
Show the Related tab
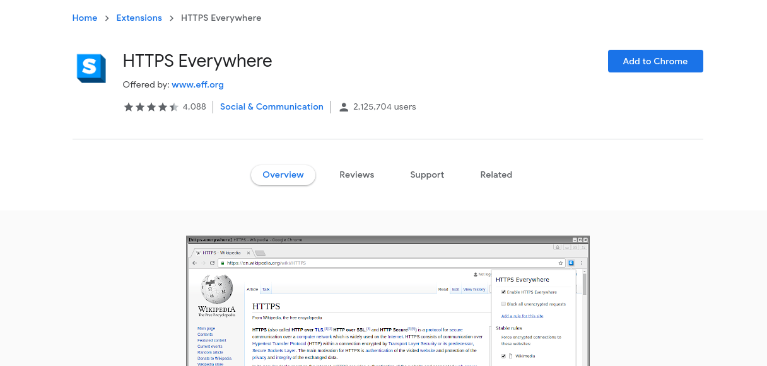(496, 175)
